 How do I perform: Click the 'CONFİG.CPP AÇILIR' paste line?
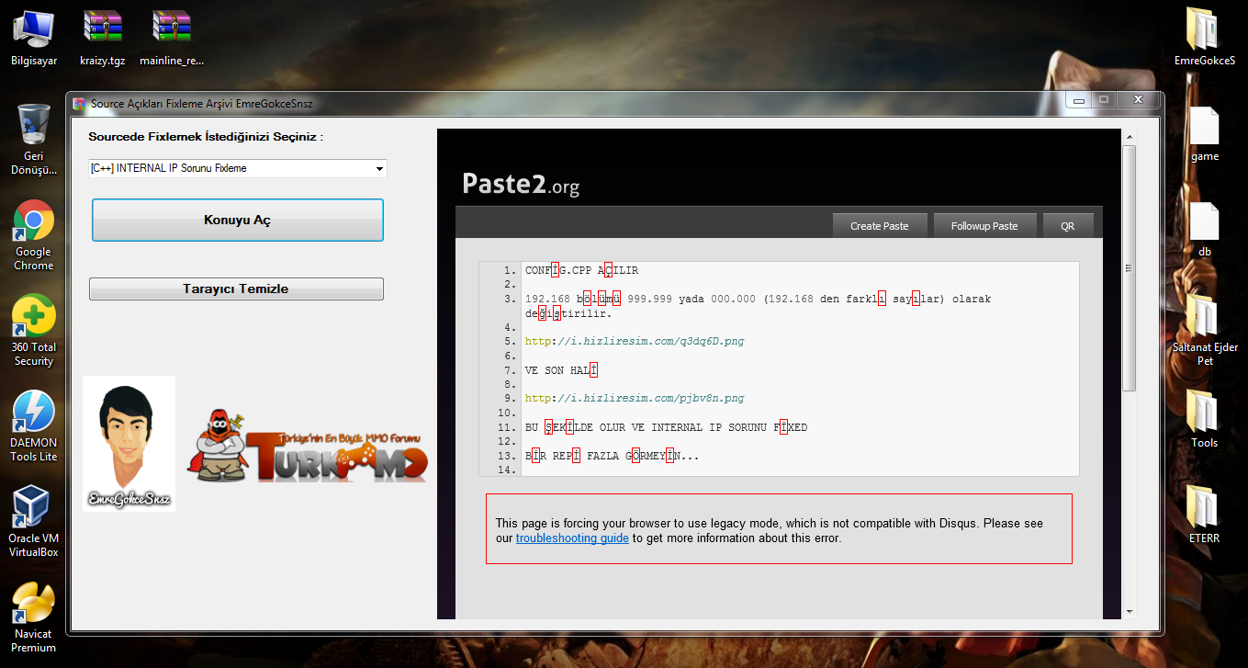click(581, 271)
